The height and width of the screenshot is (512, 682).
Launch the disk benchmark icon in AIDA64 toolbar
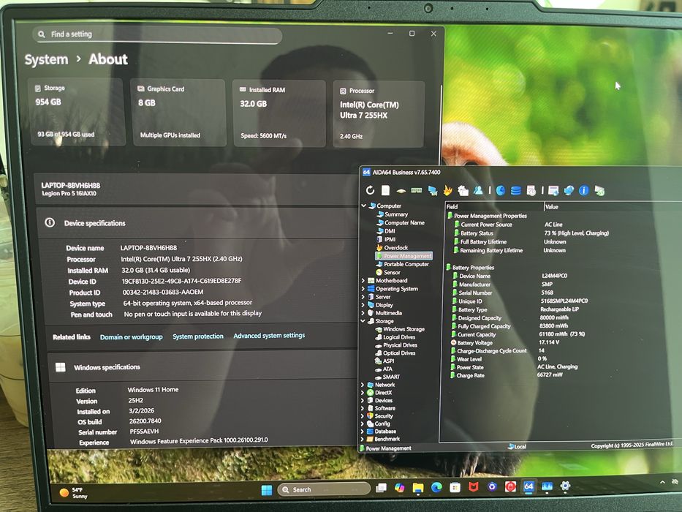click(401, 191)
